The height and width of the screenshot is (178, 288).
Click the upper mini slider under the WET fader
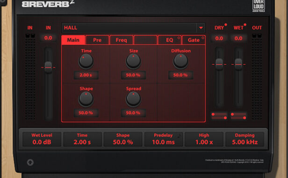pos(238,114)
